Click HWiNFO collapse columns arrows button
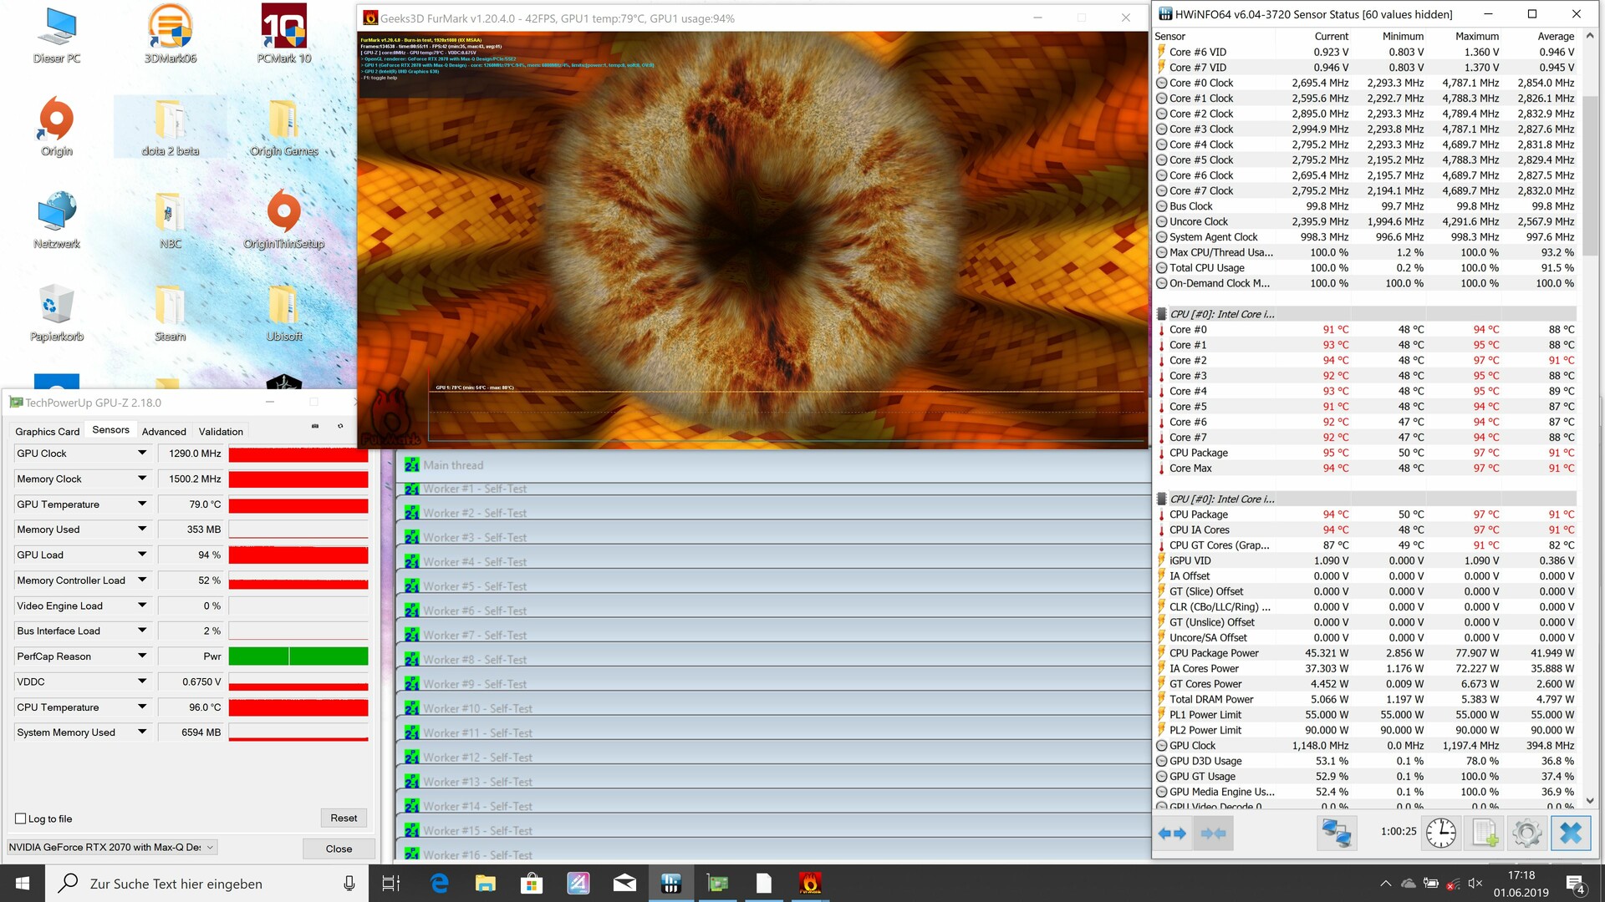Screen dimensions: 1605x902 coord(1213,834)
